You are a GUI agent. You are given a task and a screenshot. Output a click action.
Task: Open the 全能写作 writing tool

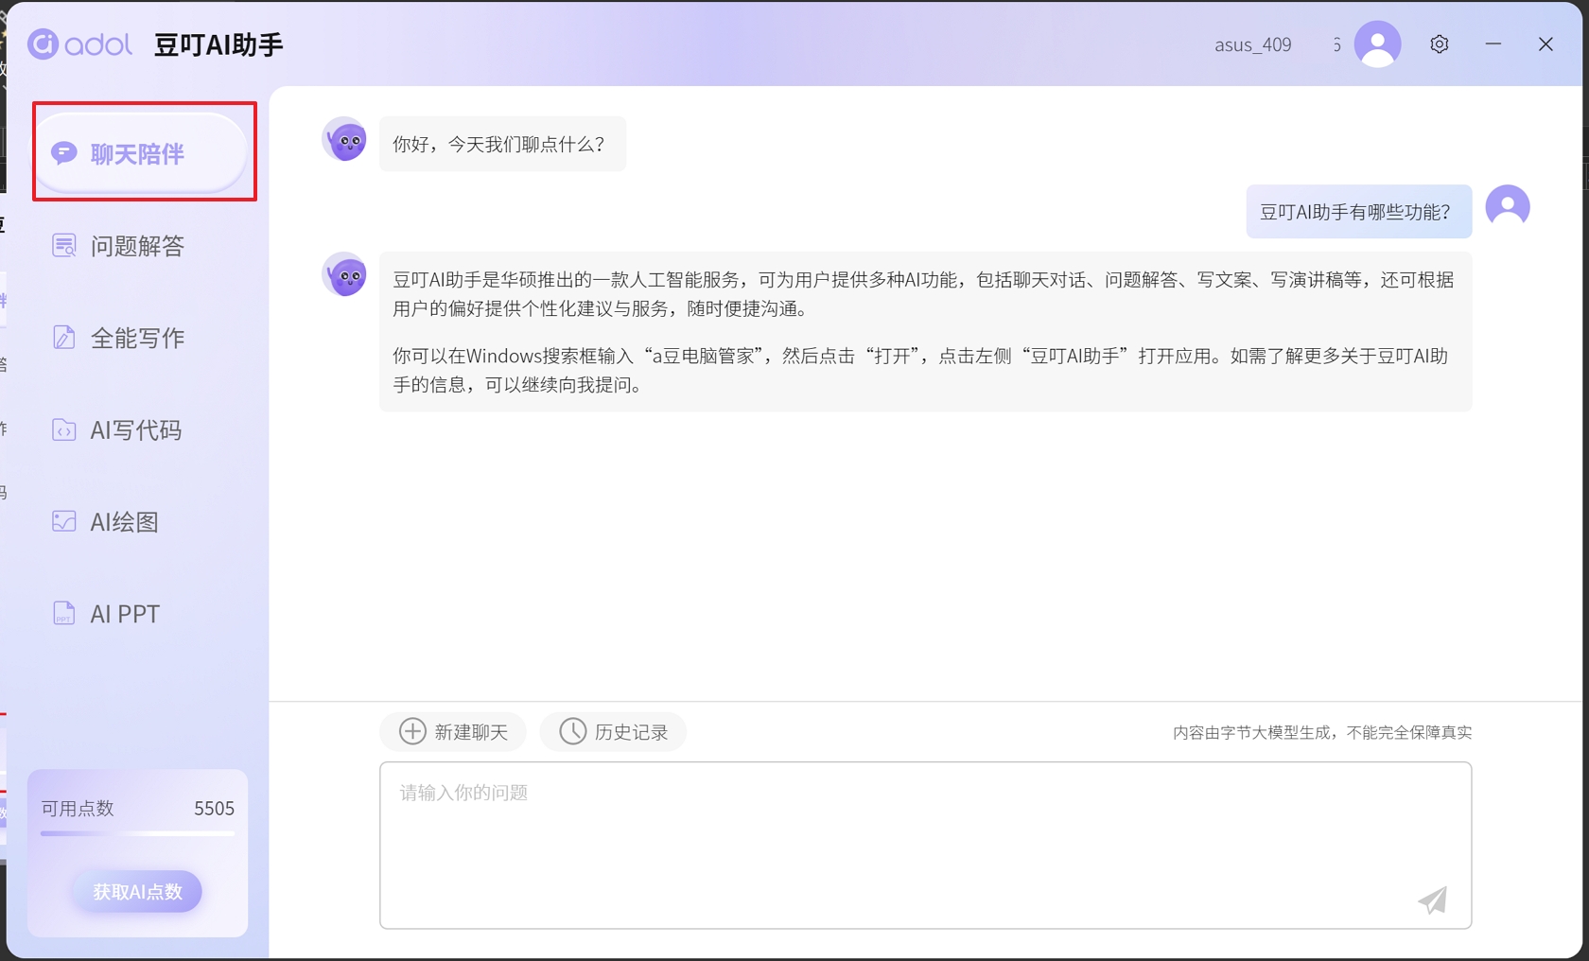coord(118,338)
